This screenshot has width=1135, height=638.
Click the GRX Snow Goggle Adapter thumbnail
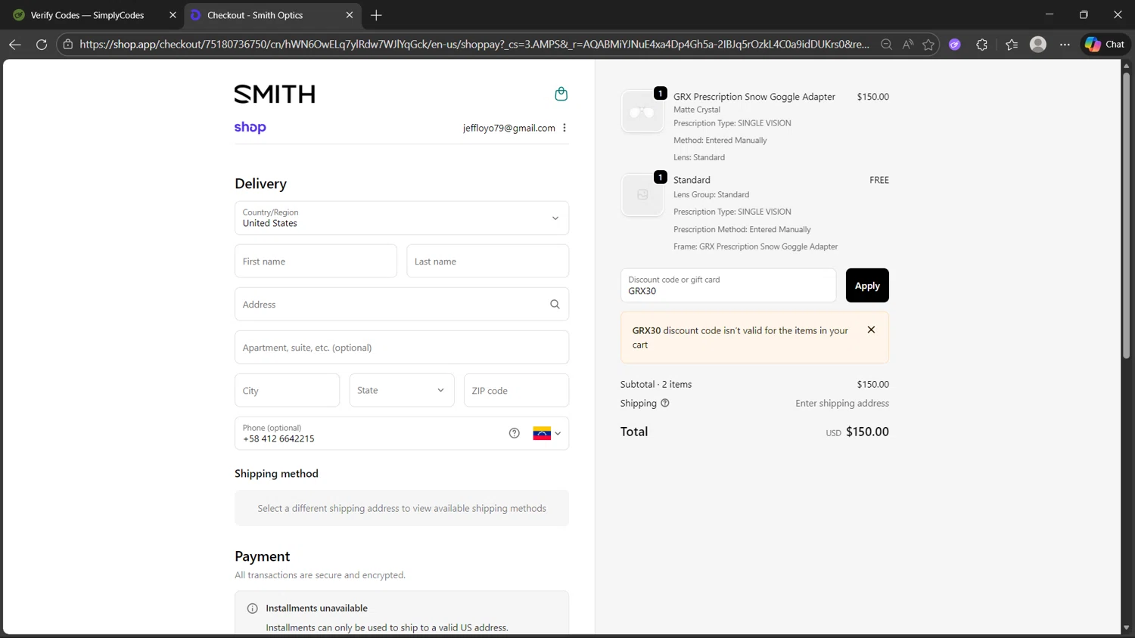click(642, 112)
